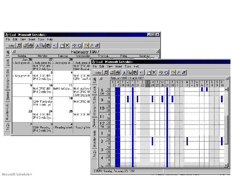The height and width of the screenshot is (176, 234).
Task: Click the planner vertical scrollbar down arrow
Action: coord(226,165)
